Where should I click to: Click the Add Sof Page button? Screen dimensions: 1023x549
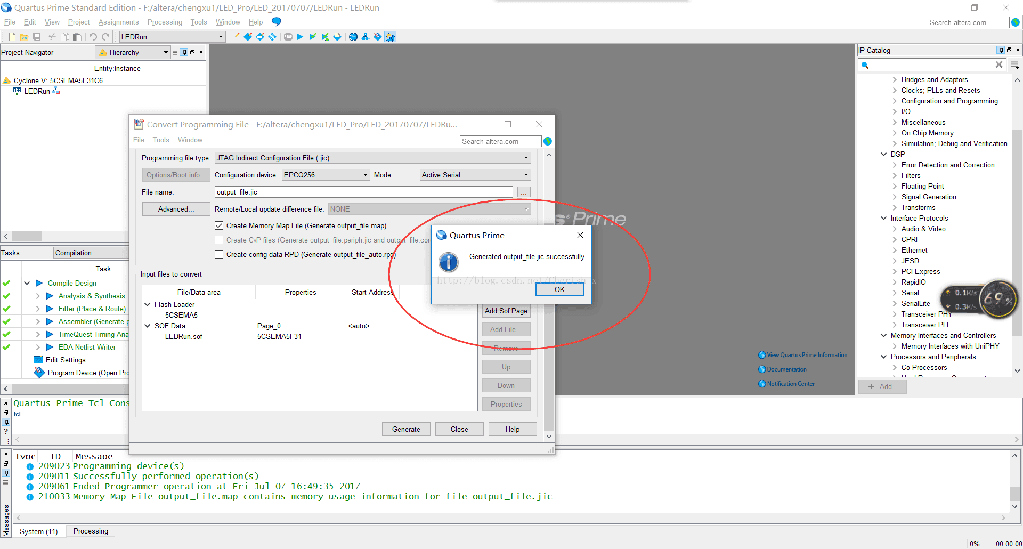point(506,311)
